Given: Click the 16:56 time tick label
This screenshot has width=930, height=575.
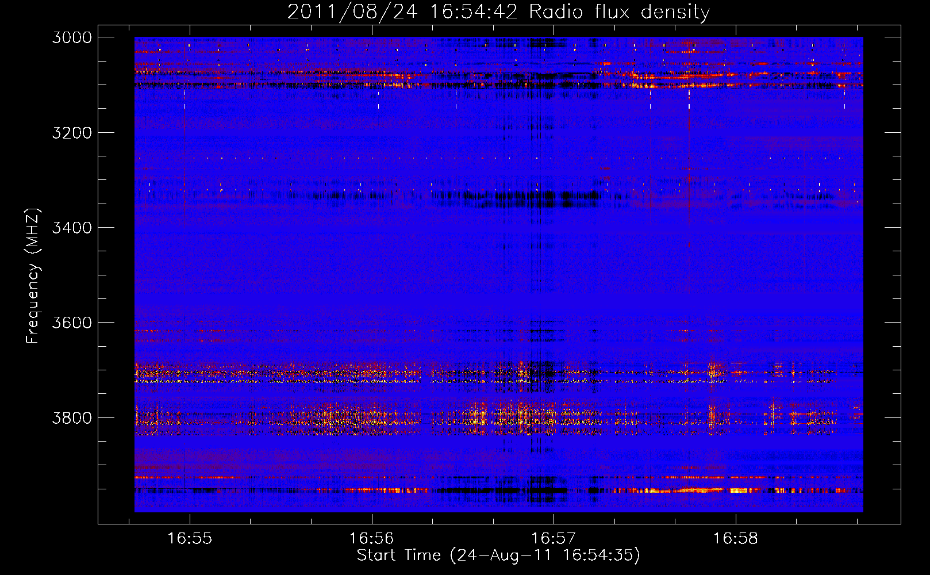Looking at the screenshot, I should point(372,539).
